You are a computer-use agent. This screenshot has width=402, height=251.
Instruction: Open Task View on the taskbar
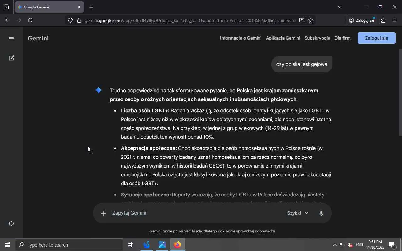click(131, 245)
